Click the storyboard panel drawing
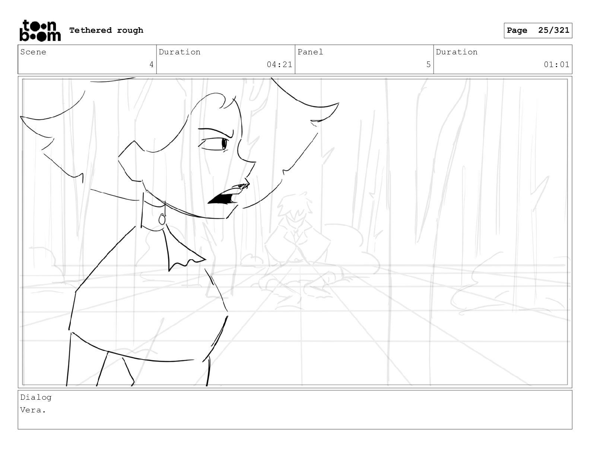 (x=295, y=232)
